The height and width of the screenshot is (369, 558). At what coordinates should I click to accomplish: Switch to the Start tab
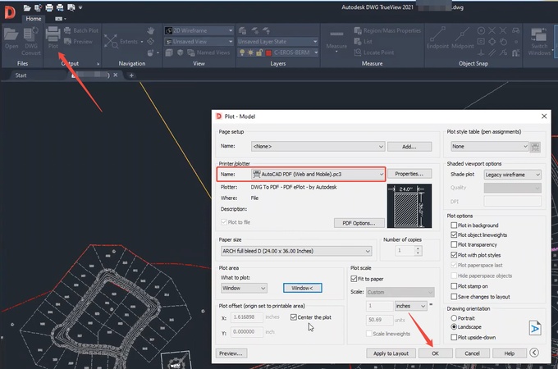[x=21, y=75]
